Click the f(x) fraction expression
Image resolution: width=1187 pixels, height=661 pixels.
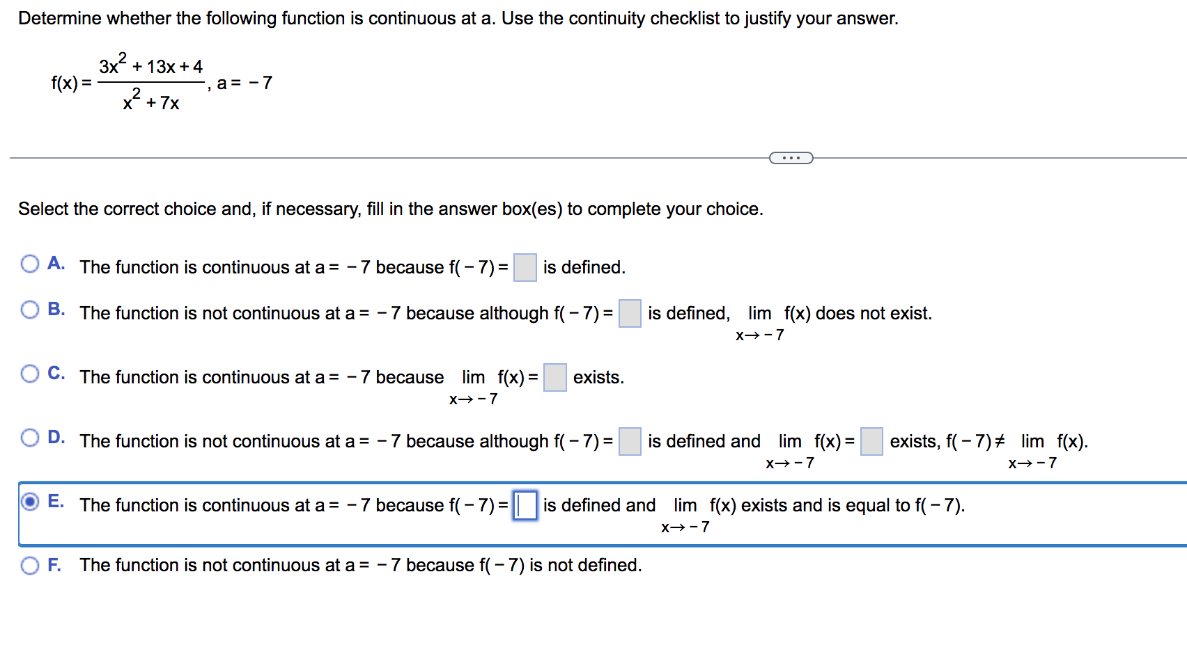point(125,83)
